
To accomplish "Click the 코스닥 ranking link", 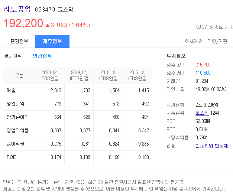I will click(202, 113).
